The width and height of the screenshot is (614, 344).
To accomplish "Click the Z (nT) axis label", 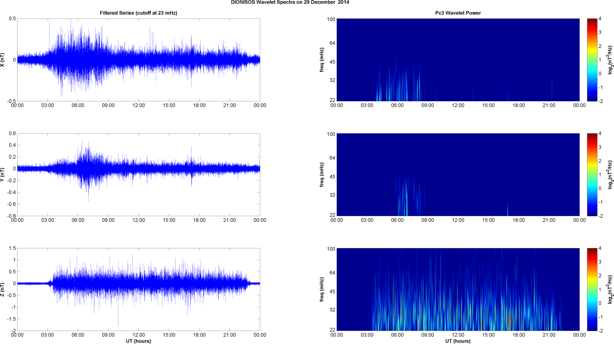I will 2,289.
